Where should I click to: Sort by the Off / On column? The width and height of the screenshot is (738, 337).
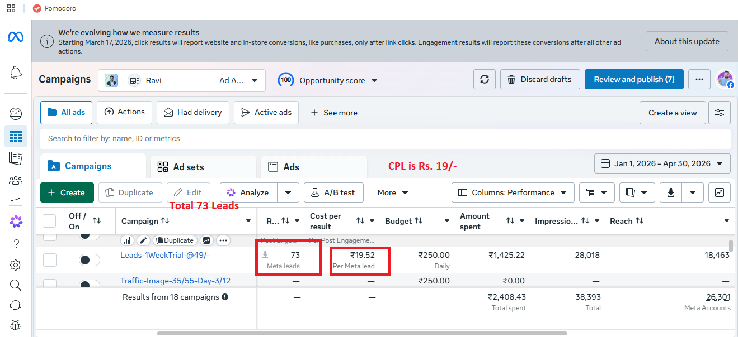coord(97,221)
